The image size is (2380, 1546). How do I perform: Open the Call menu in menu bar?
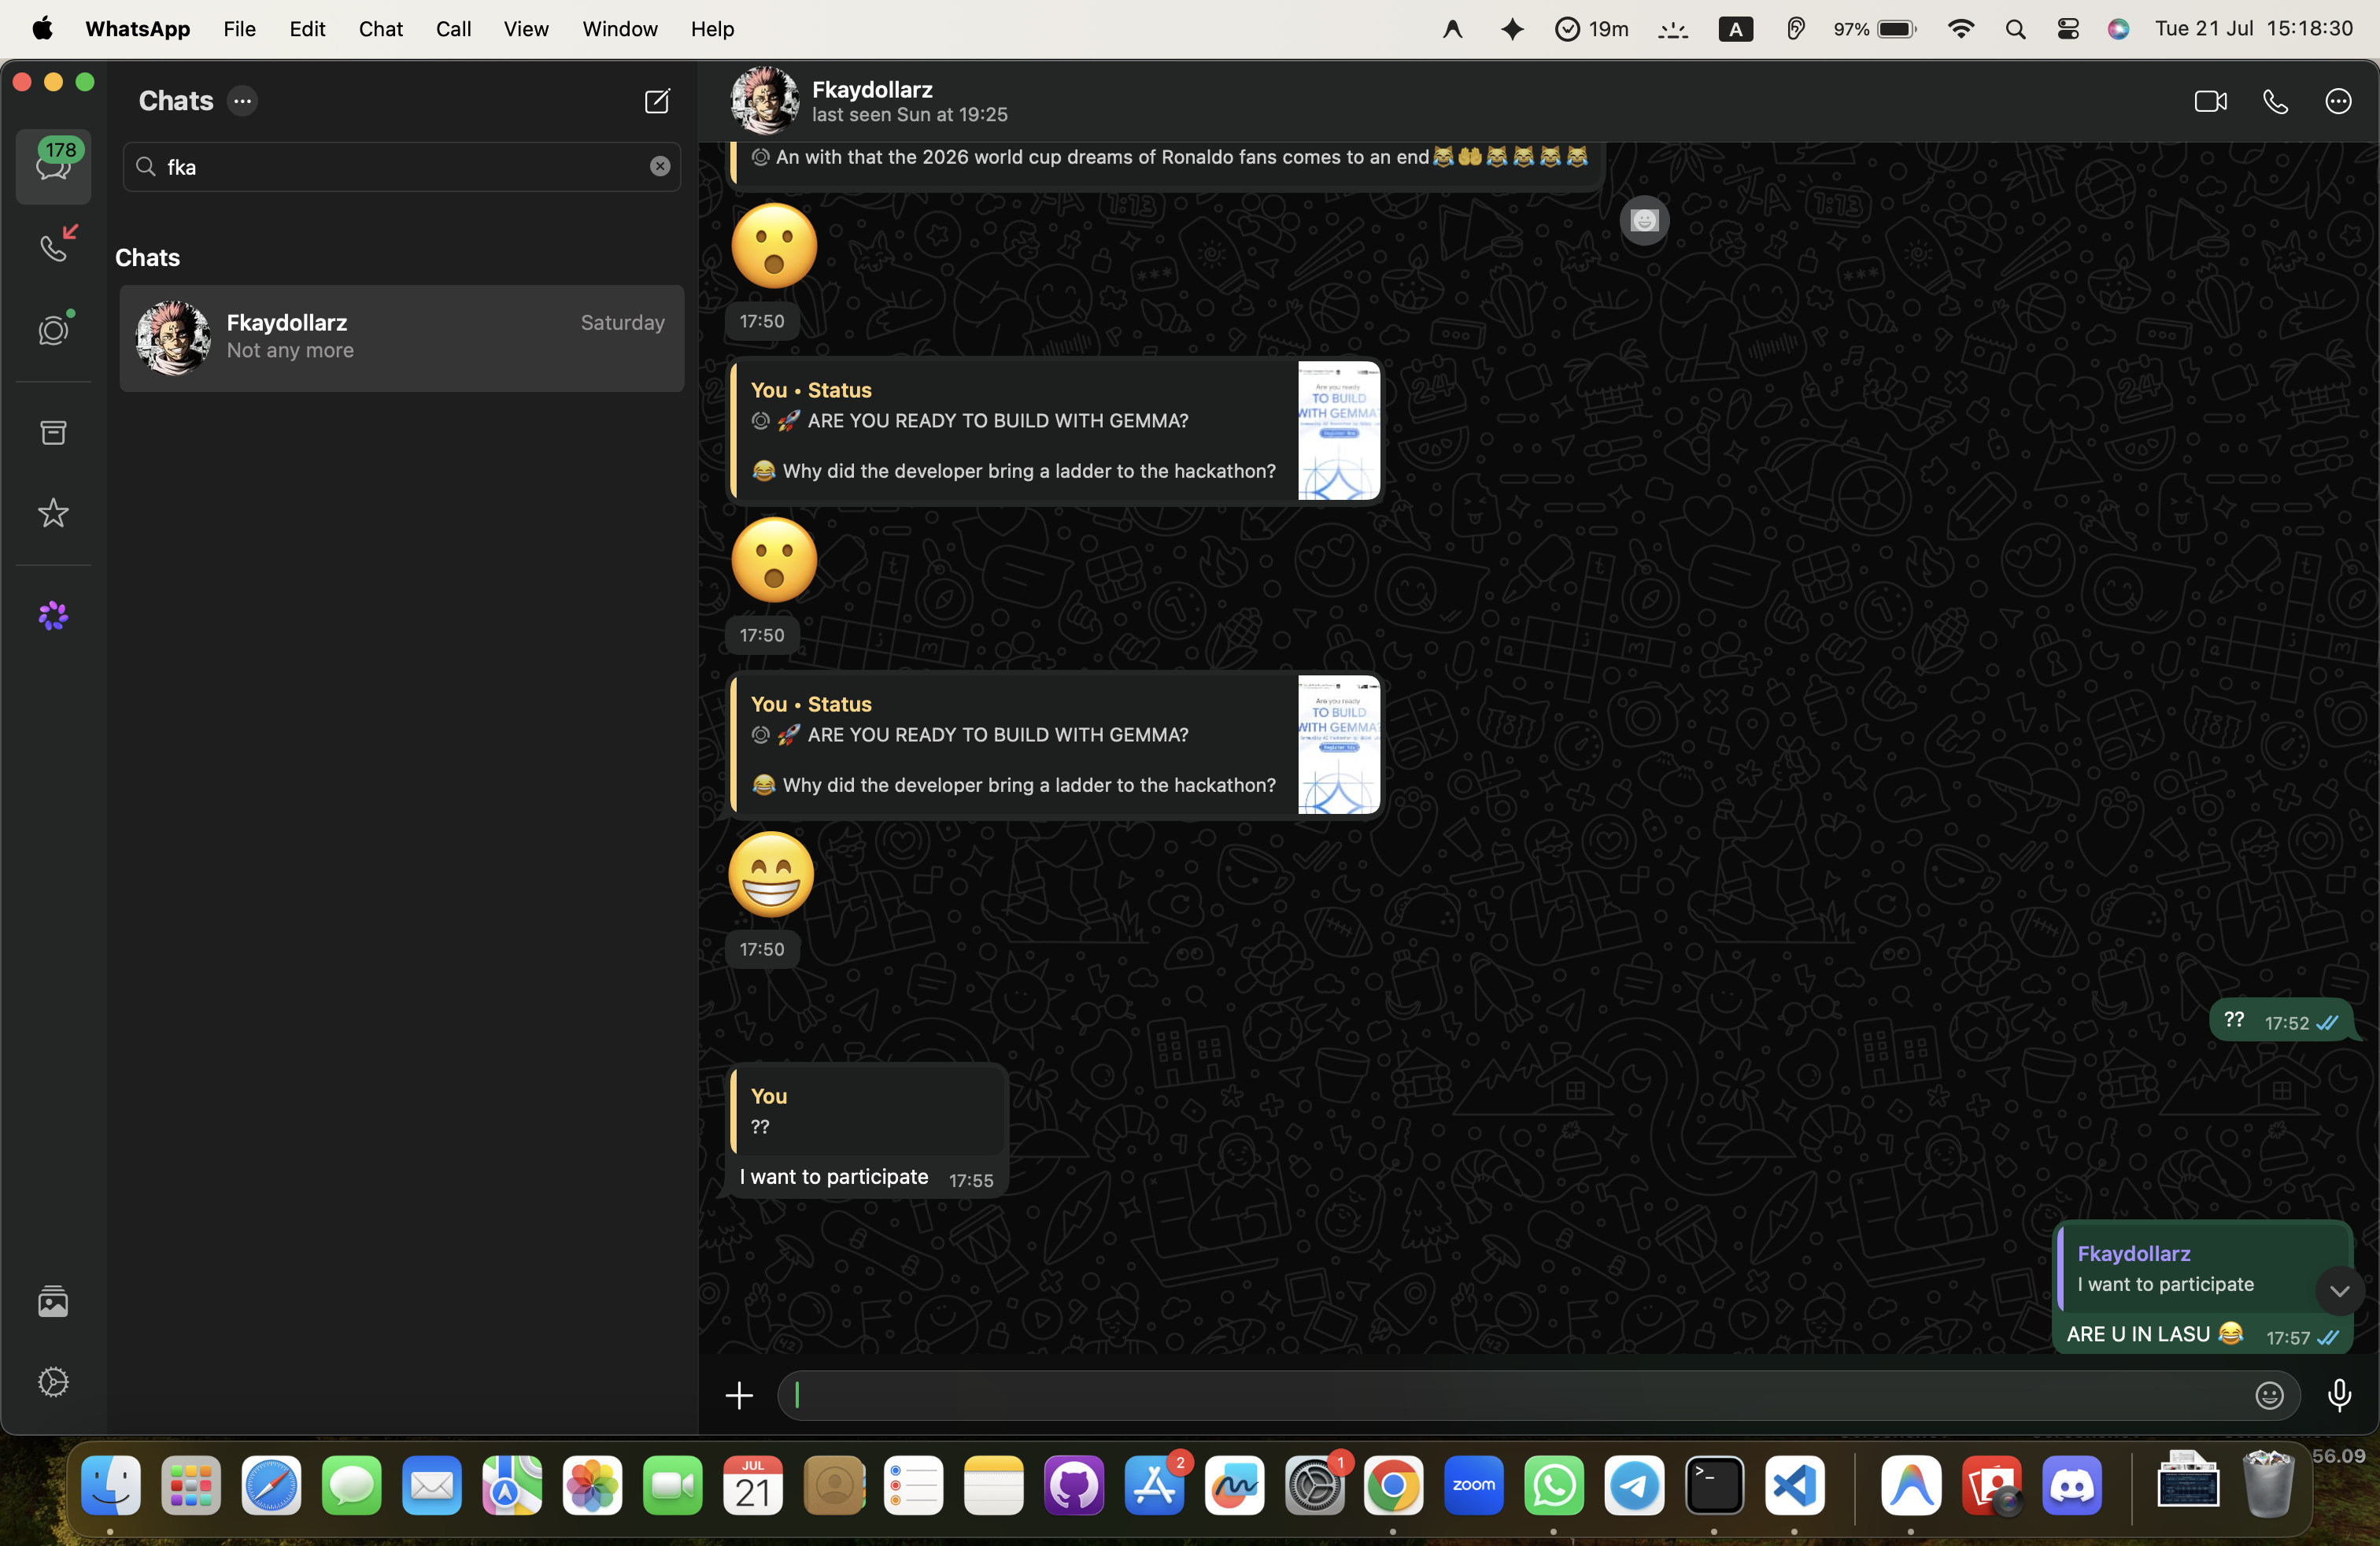(453, 29)
